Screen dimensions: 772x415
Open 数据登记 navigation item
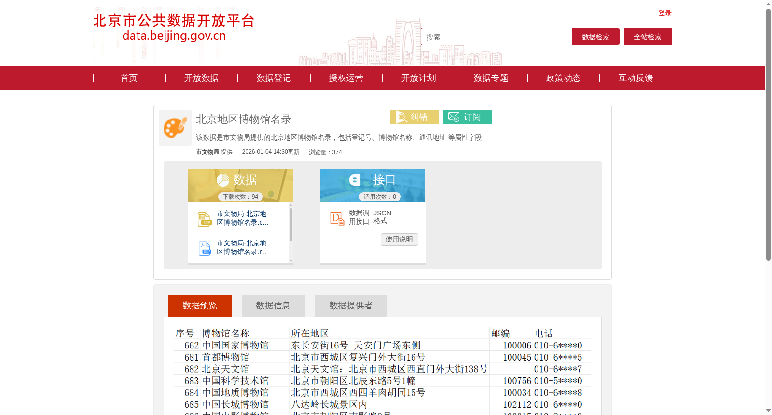pyautogui.click(x=274, y=78)
